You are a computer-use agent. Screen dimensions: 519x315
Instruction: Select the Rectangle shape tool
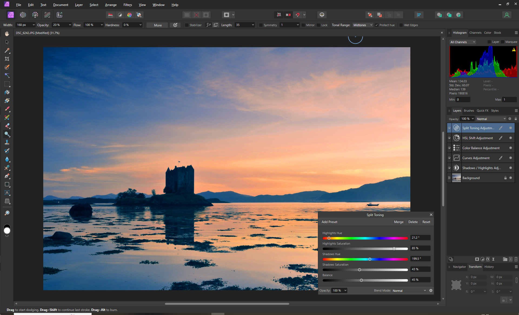click(7, 184)
